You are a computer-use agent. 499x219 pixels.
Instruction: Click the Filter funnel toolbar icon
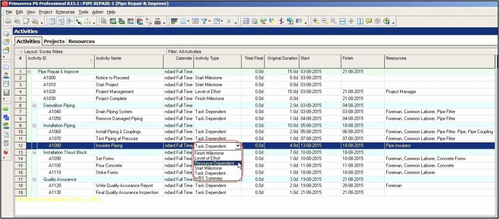point(204,22)
